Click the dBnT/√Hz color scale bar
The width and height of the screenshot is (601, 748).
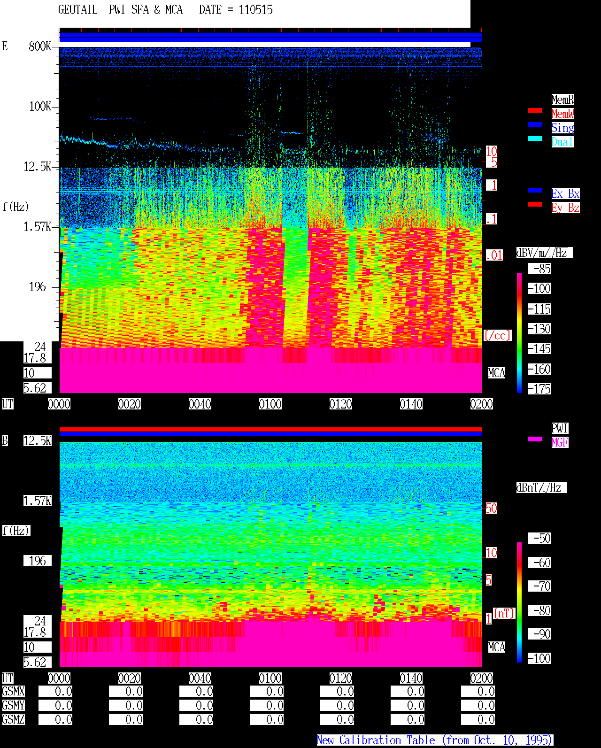[x=519, y=602]
